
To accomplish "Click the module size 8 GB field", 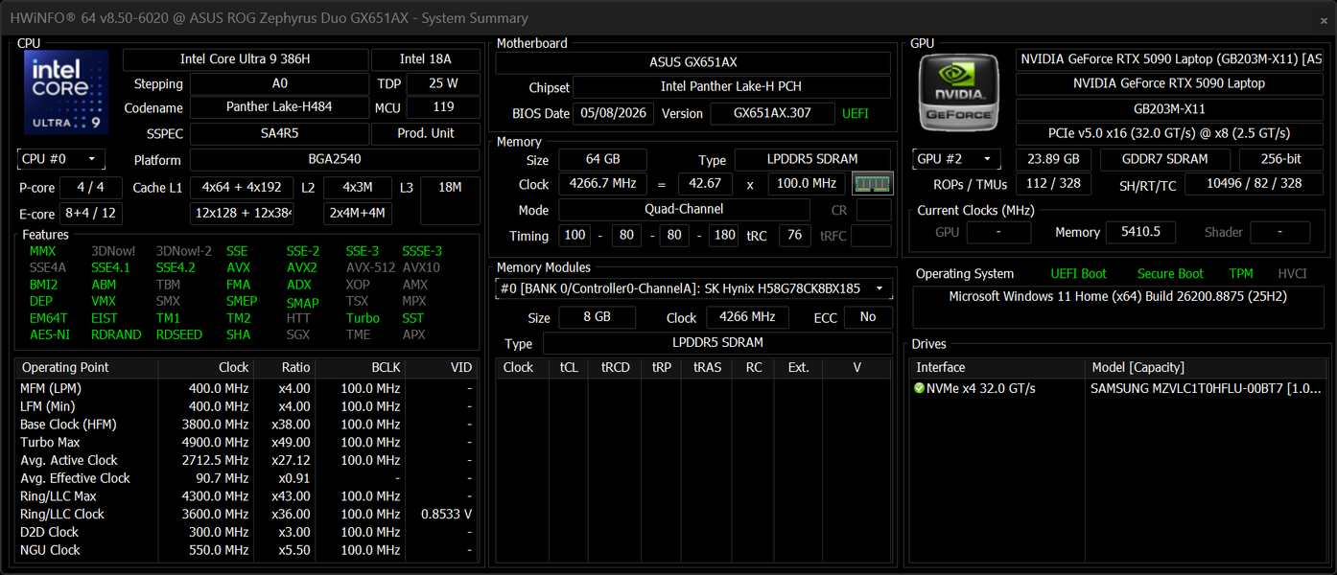I will (597, 317).
